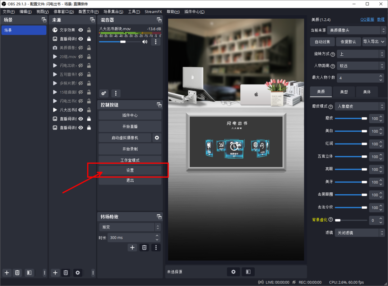Show the 20组.mov source via eye icon
The image size is (388, 286).
pyautogui.click(x=81, y=57)
